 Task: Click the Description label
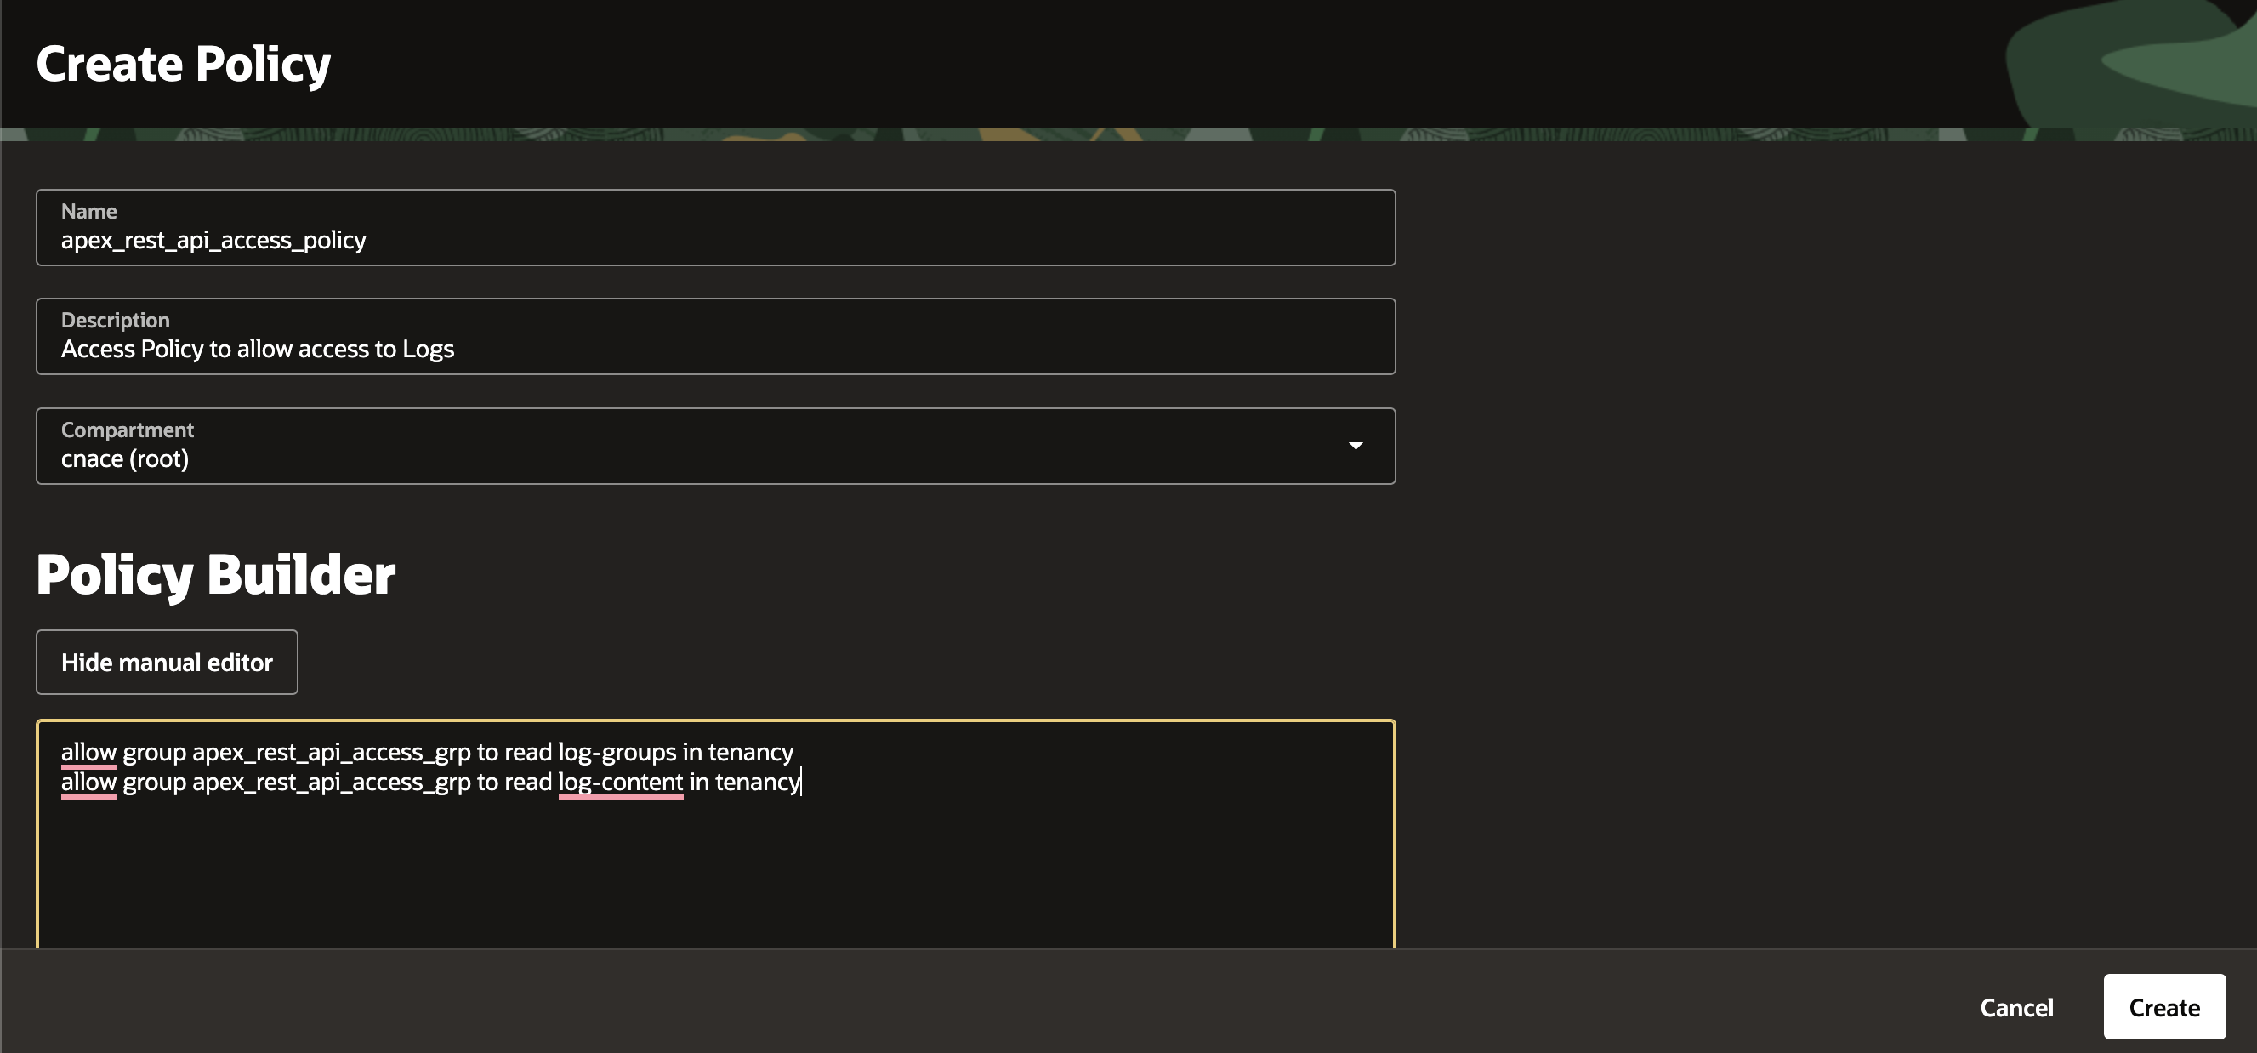pyautogui.click(x=116, y=319)
